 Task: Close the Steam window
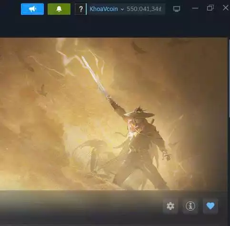pos(226,8)
